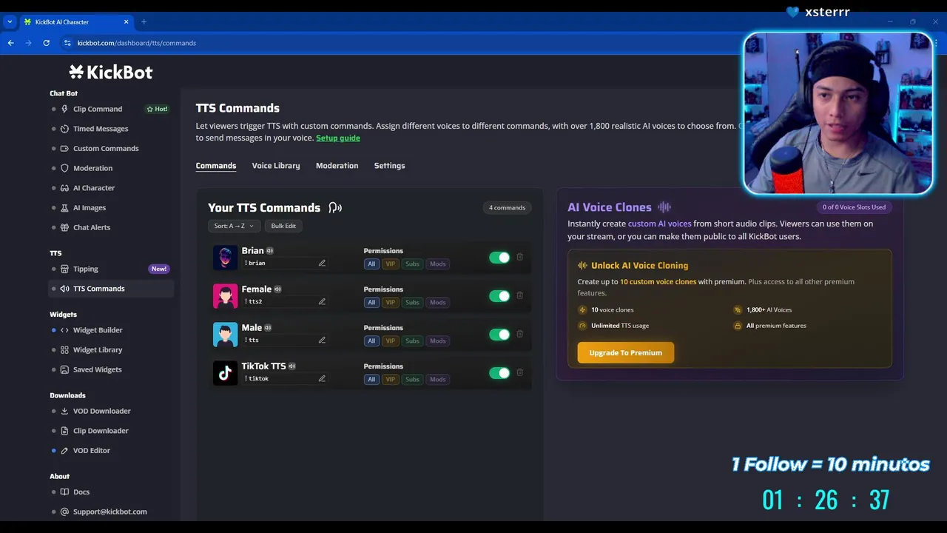Image resolution: width=947 pixels, height=533 pixels.
Task: Click the pencil edit icon for !tts command
Action: click(322, 340)
